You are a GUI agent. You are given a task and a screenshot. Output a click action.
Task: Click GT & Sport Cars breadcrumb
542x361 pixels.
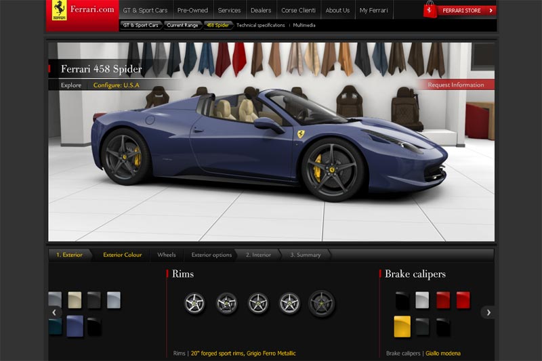[x=141, y=25]
